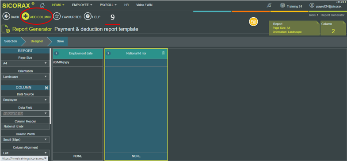Screen dimensions: 347x161
Task: Click the COLUMN section header text
Action: point(23,88)
